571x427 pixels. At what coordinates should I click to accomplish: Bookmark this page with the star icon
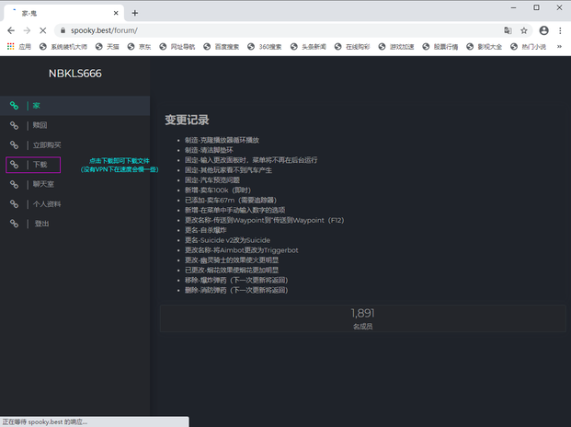pyautogui.click(x=524, y=30)
